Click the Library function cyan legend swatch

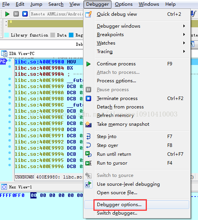[x=7, y=35]
